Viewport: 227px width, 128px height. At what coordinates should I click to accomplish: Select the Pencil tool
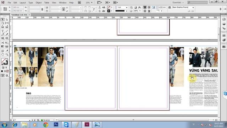pos(7,35)
